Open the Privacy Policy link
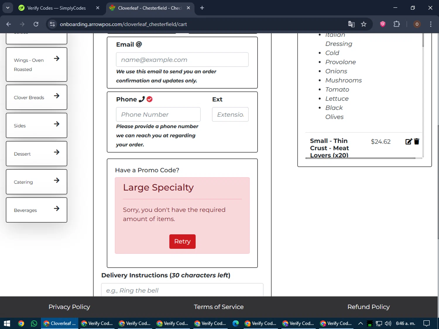 tap(69, 307)
